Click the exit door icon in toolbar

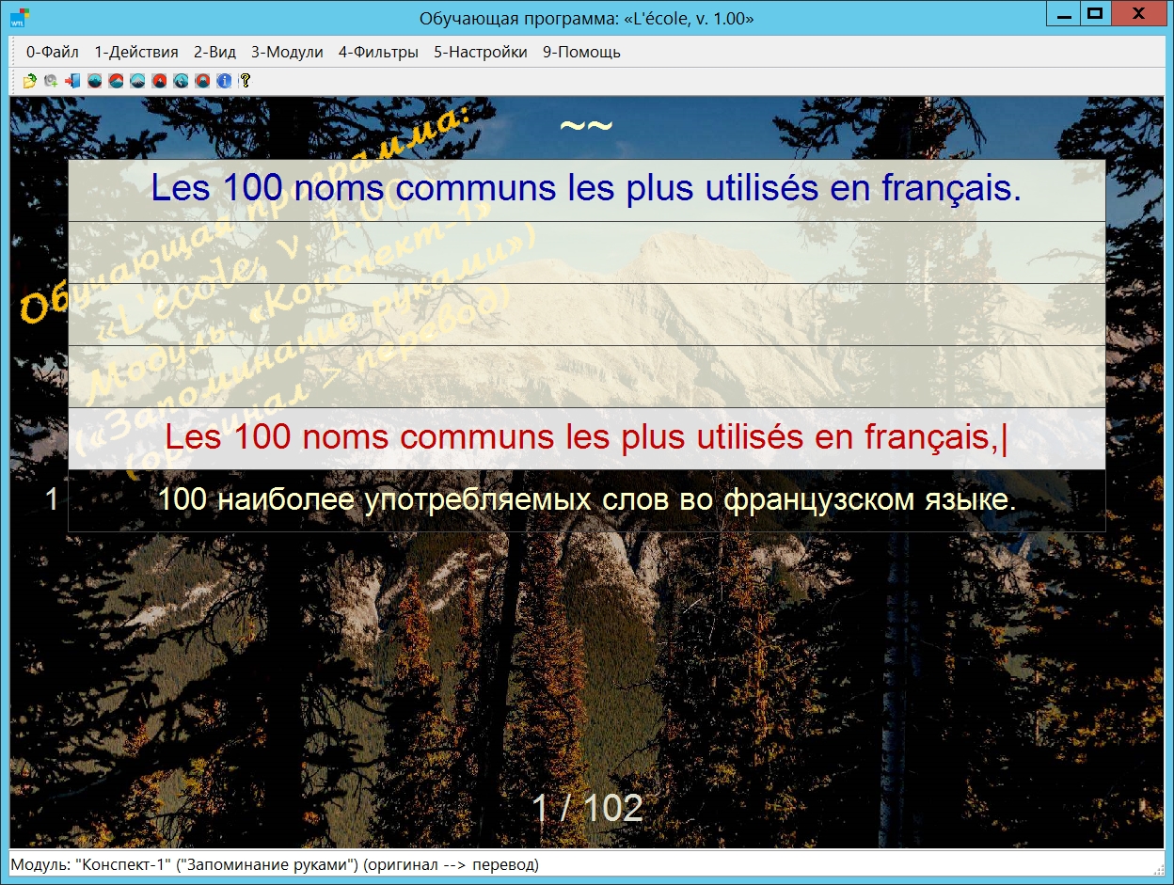pos(72,81)
